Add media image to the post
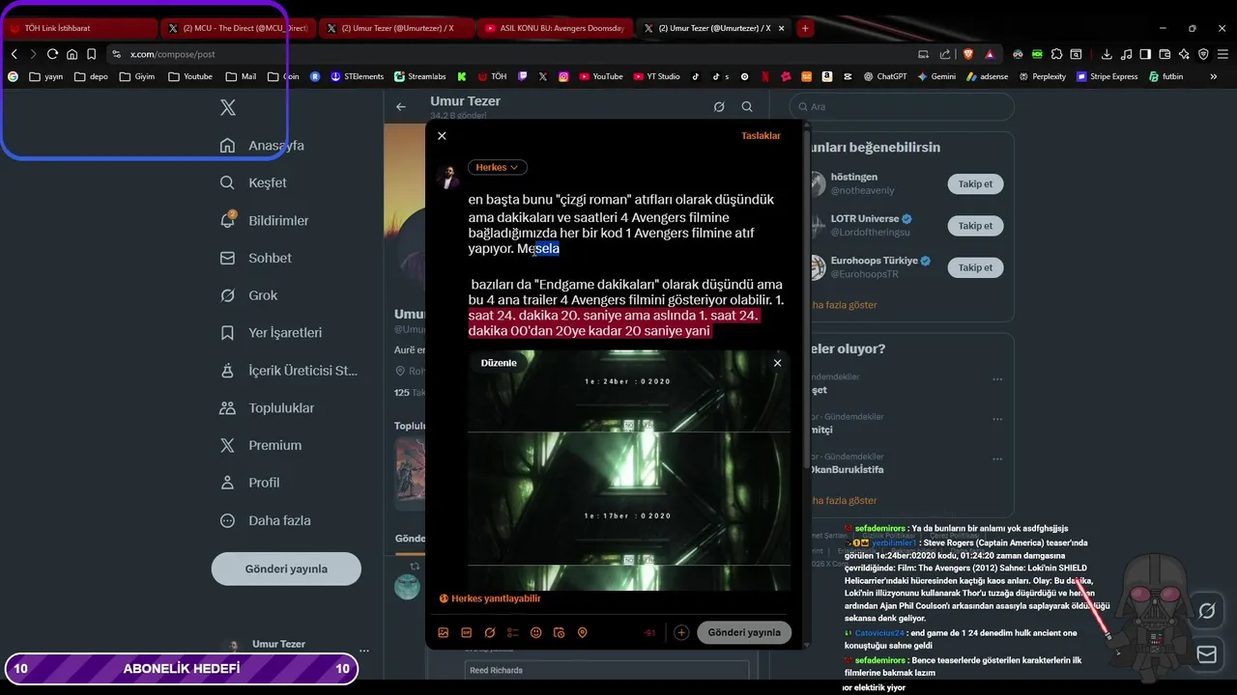1237x695 pixels. 444,632
